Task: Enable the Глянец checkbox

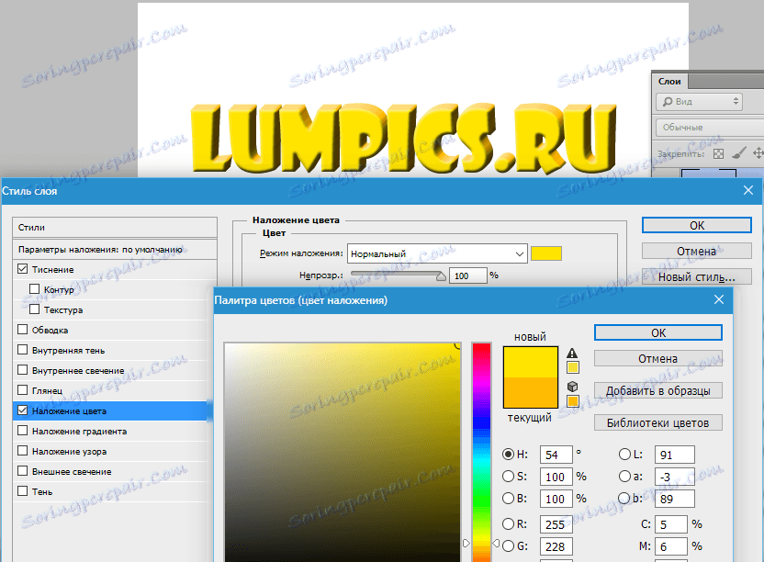Action: [x=22, y=390]
